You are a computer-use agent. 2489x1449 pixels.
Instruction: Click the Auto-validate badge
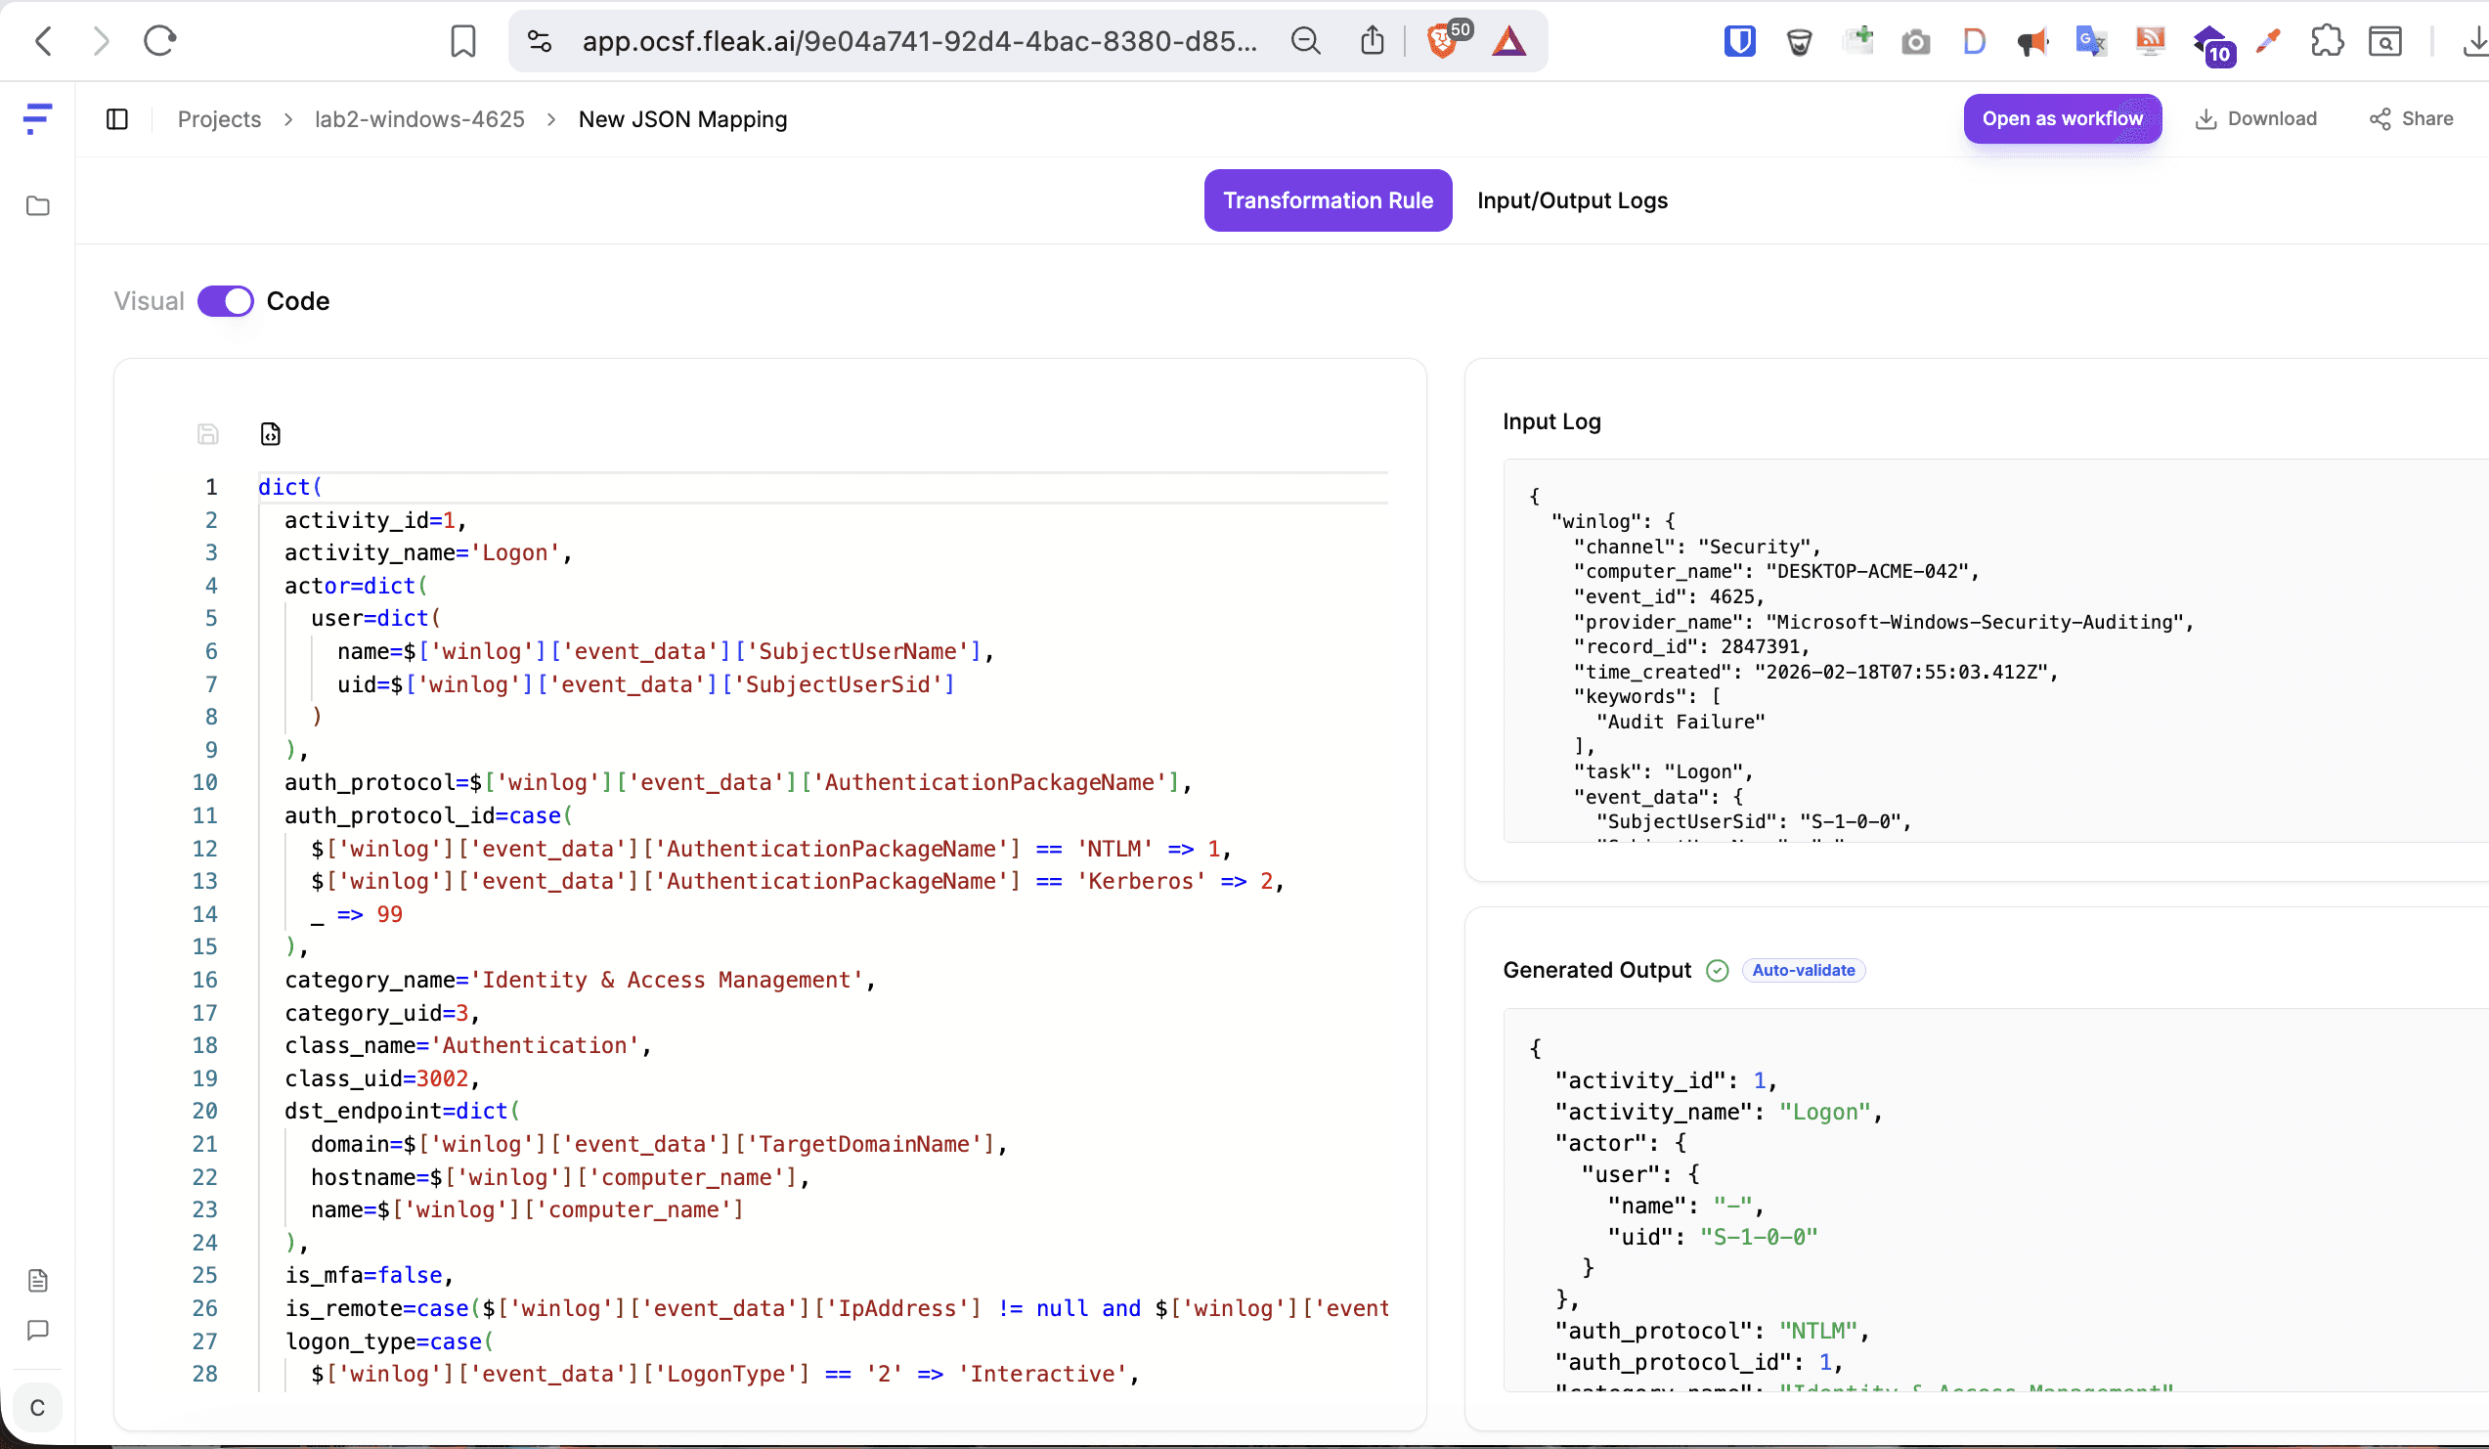pyautogui.click(x=1803, y=970)
